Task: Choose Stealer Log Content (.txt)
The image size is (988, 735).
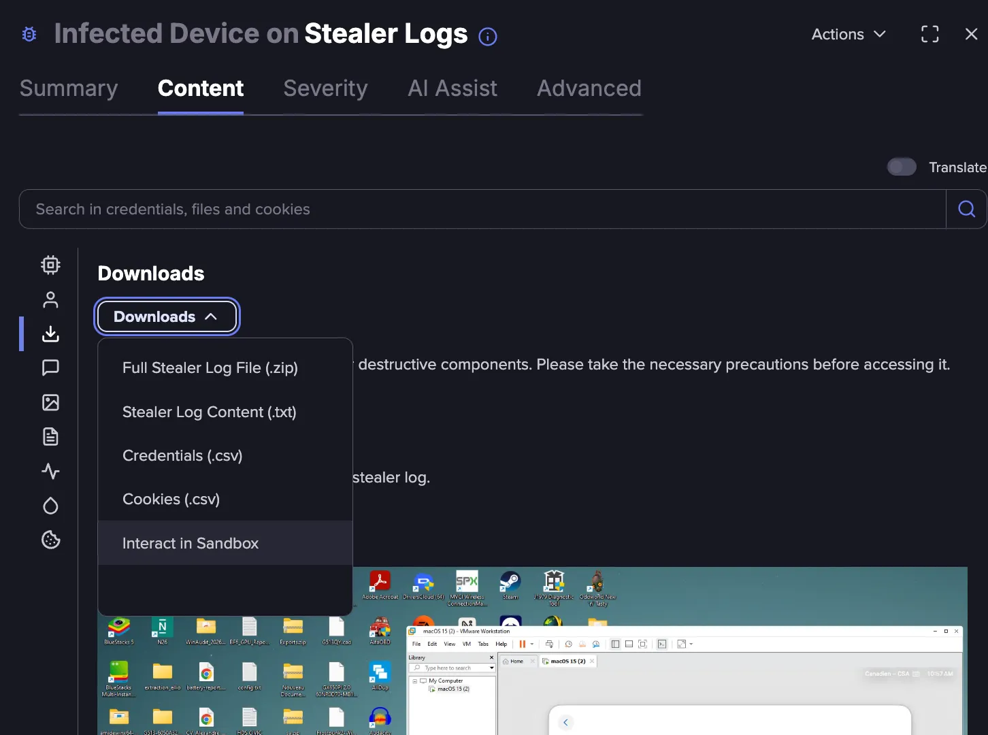Action: (x=225, y=412)
